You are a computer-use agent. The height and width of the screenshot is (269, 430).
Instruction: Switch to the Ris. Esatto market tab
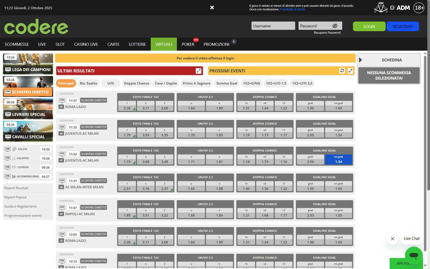point(89,83)
